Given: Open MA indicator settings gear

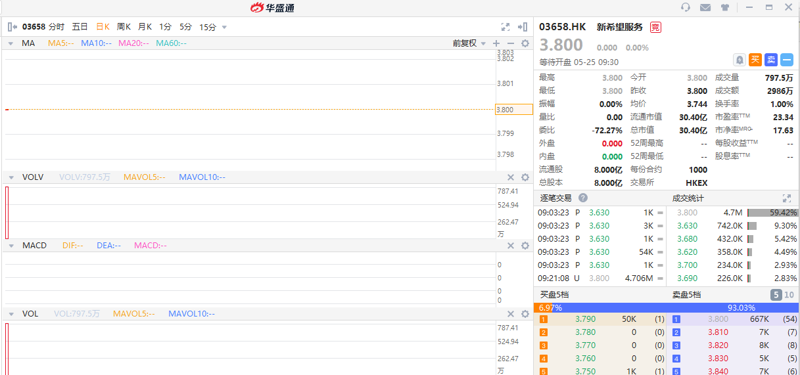Looking at the screenshot, I should pos(525,43).
